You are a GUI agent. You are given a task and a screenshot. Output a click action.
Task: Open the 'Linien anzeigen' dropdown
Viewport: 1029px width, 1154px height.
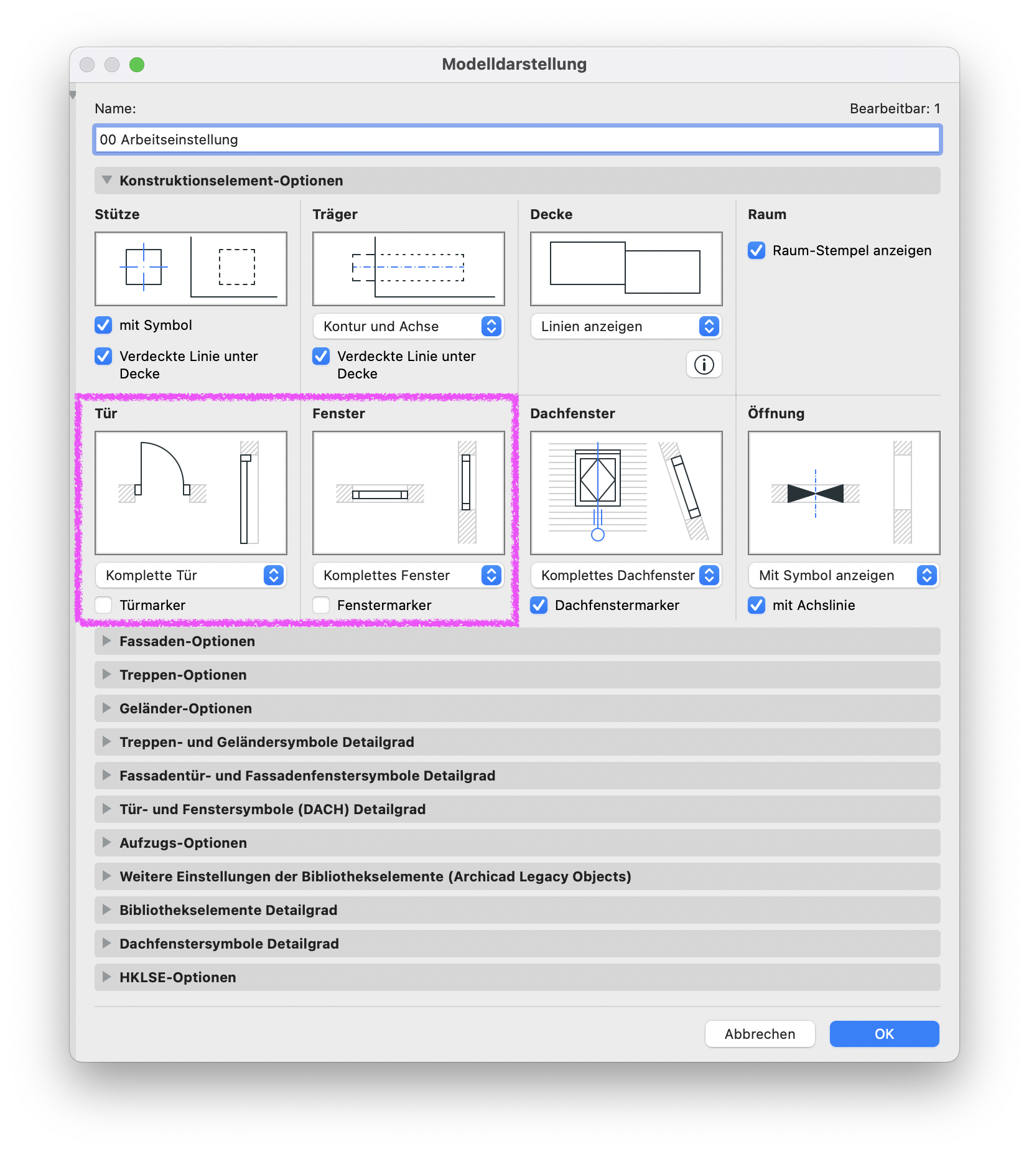click(x=626, y=326)
